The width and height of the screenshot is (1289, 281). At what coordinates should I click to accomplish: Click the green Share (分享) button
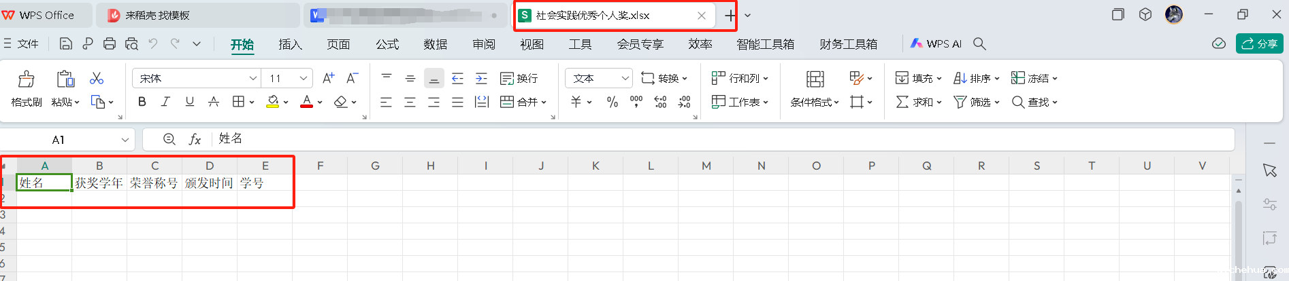pos(1260,43)
